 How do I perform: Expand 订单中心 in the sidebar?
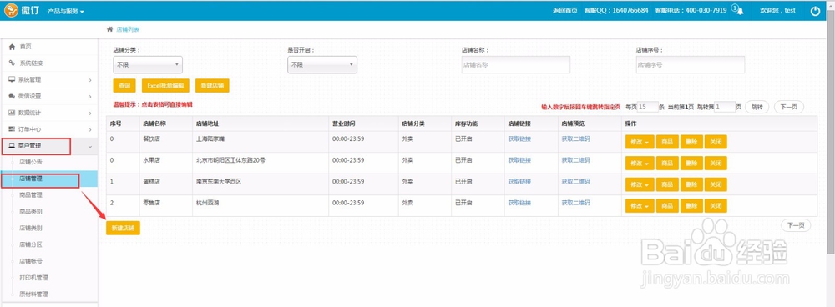pos(49,129)
